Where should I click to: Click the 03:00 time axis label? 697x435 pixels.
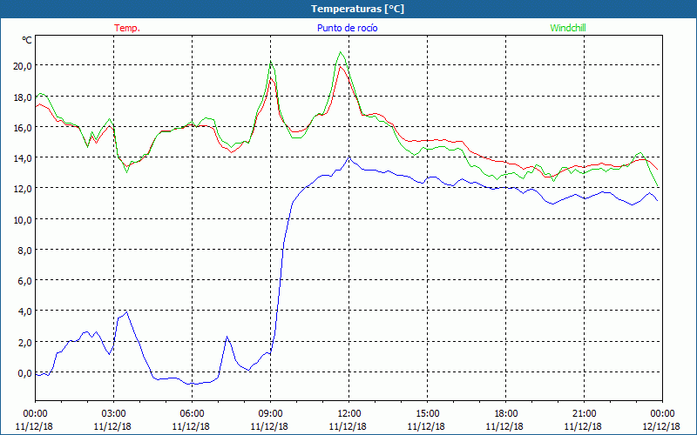pos(113,413)
